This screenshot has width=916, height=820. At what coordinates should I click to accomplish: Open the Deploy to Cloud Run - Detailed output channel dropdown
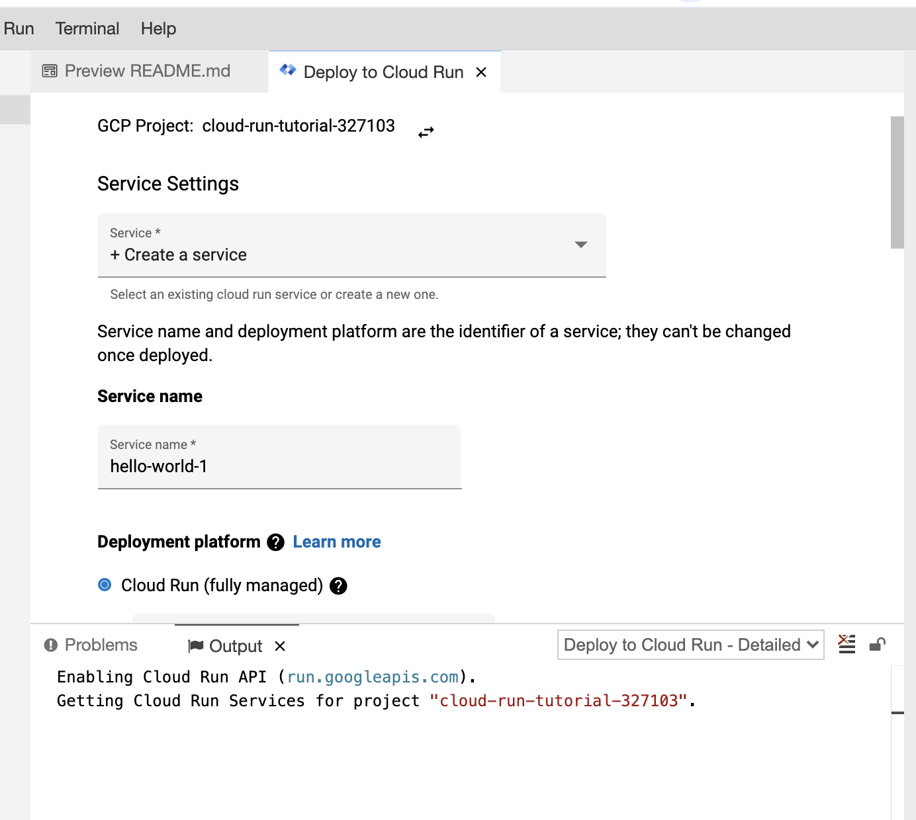tap(691, 645)
